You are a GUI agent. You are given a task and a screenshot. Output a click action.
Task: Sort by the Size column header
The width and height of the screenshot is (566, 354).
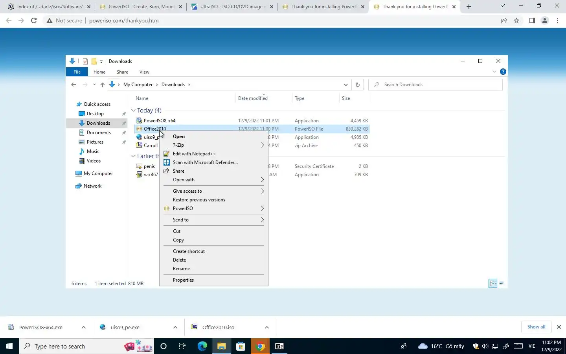346,98
